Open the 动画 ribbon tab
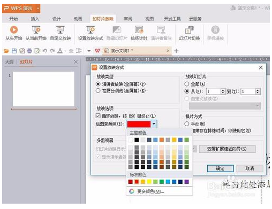 pos(78,19)
